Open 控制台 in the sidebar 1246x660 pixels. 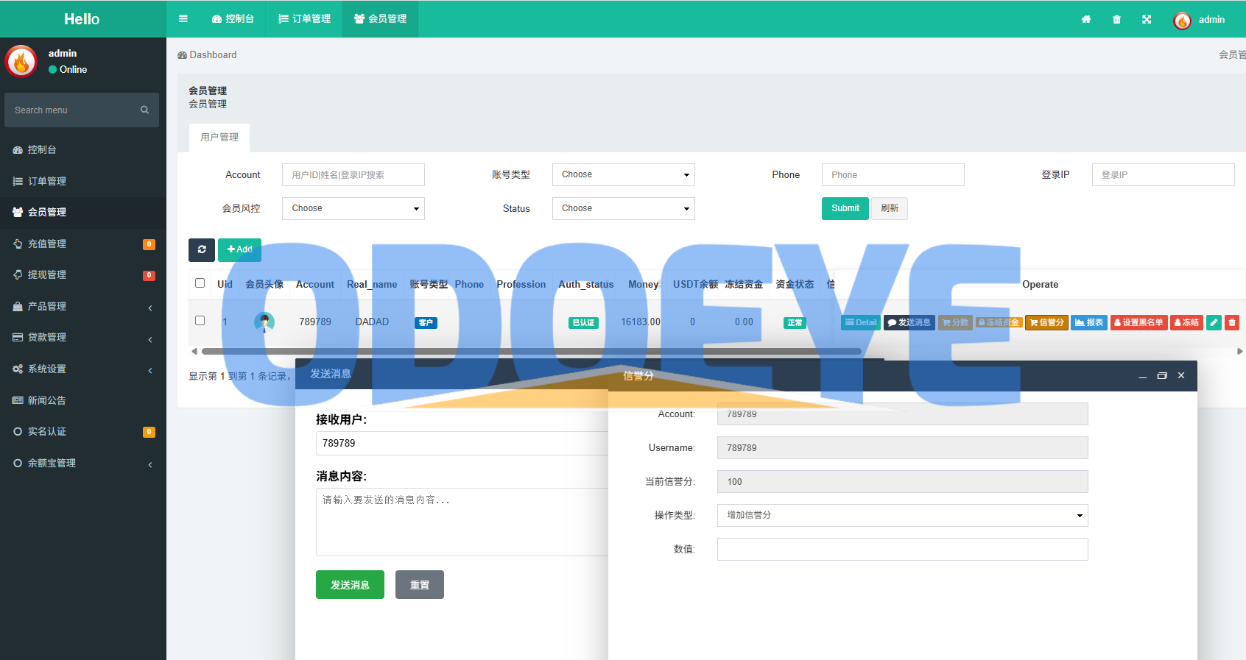tap(83, 149)
